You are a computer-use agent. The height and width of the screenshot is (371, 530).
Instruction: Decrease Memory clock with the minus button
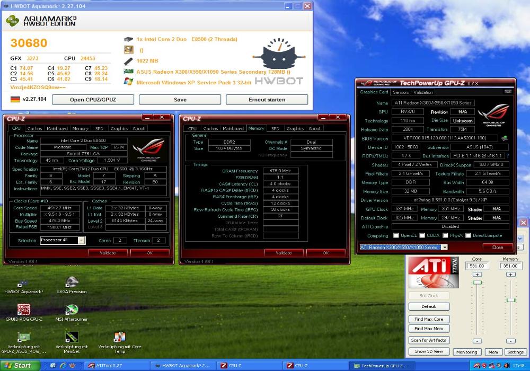pos(511,341)
